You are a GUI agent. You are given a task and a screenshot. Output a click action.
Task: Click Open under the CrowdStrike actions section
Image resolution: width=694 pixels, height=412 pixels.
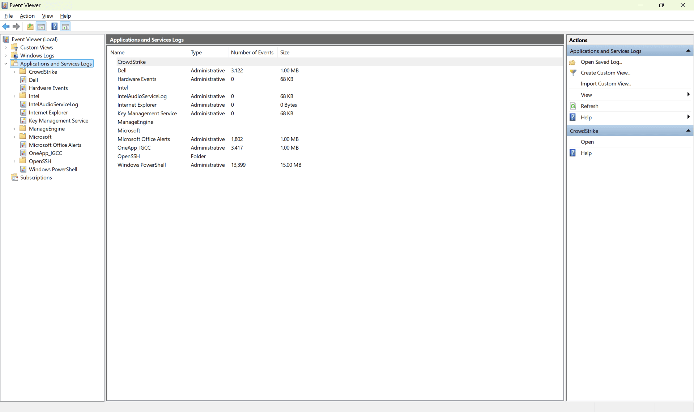[x=587, y=142]
